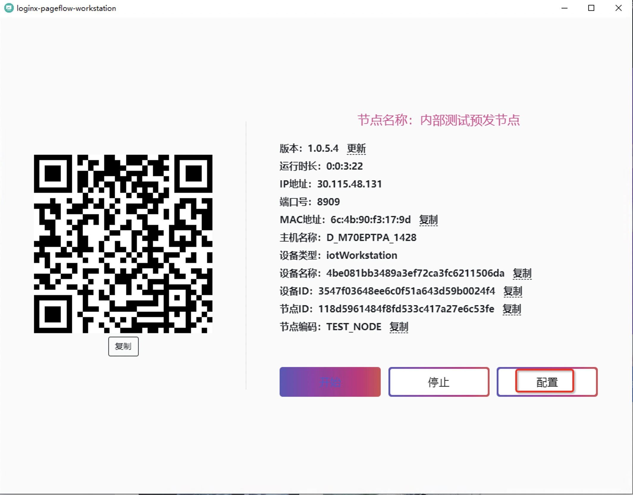The height and width of the screenshot is (495, 633).
Task: Click the hostname D_M70EPTPA_1428
Action: [372, 237]
